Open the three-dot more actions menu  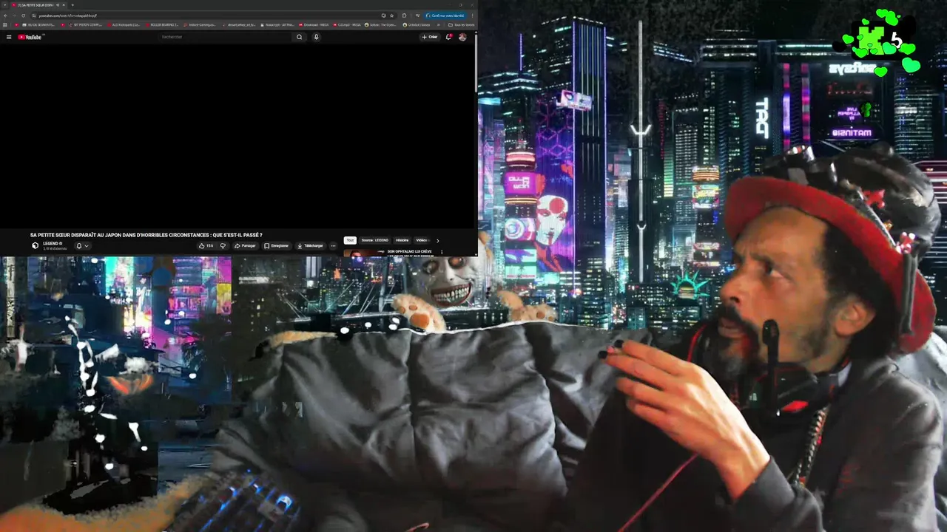(x=333, y=246)
